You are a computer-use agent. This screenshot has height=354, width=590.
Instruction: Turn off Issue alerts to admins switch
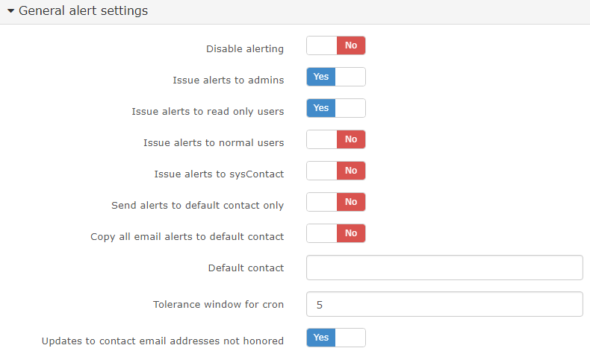pos(335,77)
